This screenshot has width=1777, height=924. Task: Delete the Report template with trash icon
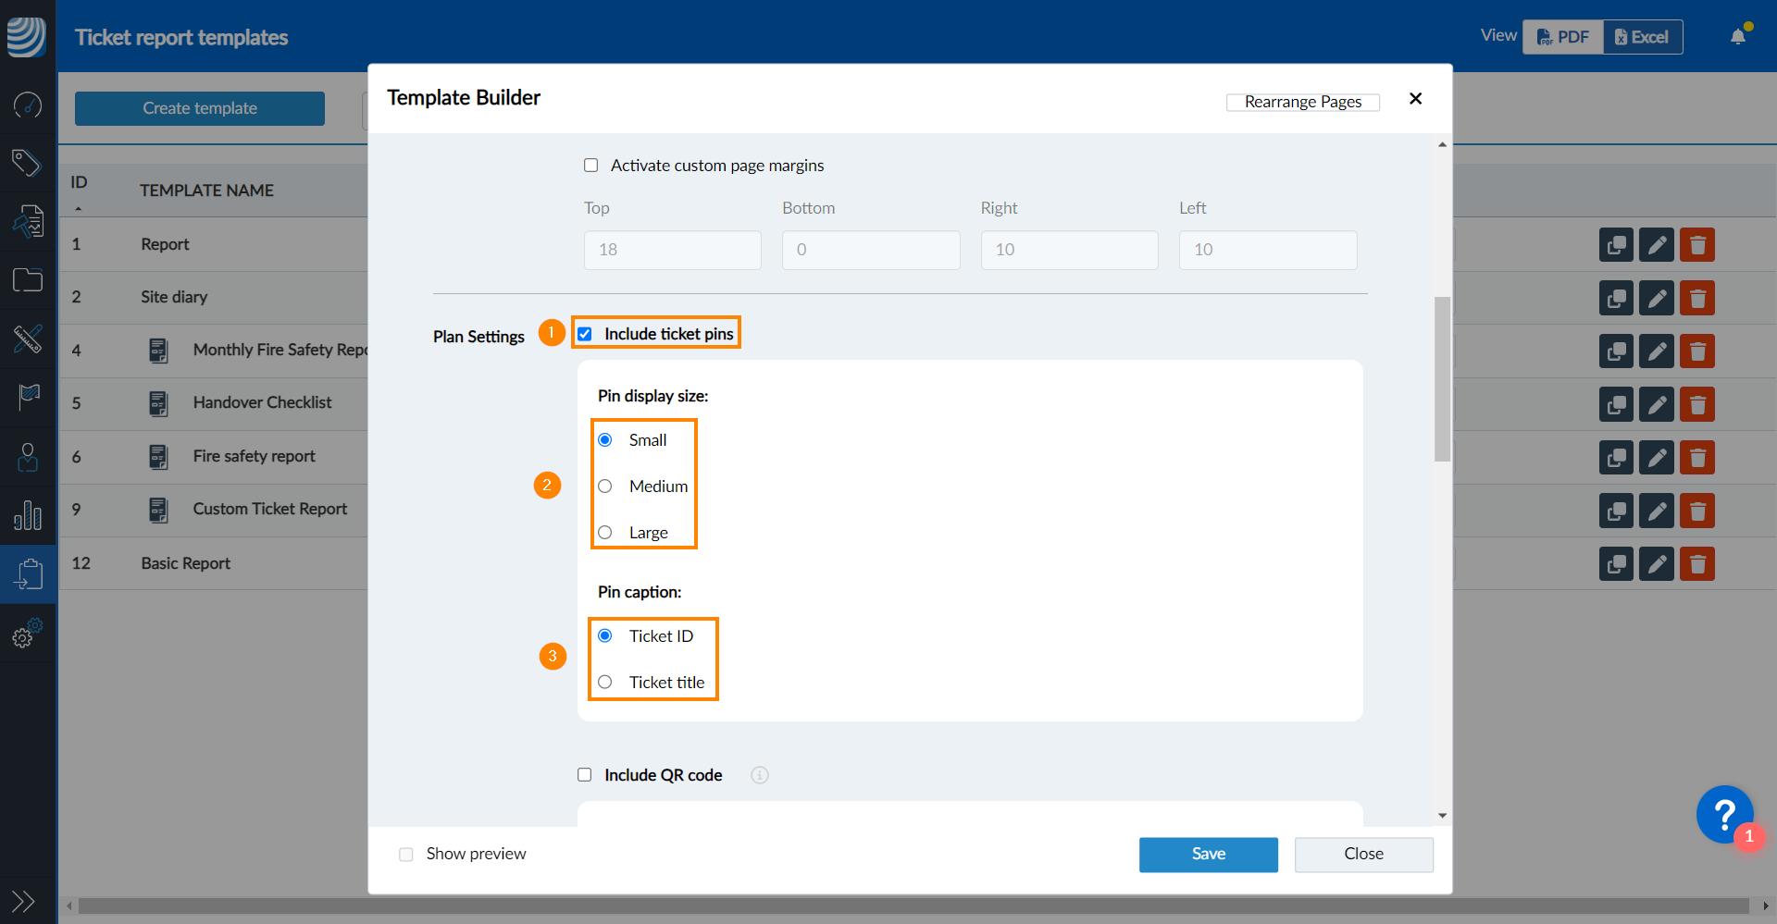click(1697, 245)
